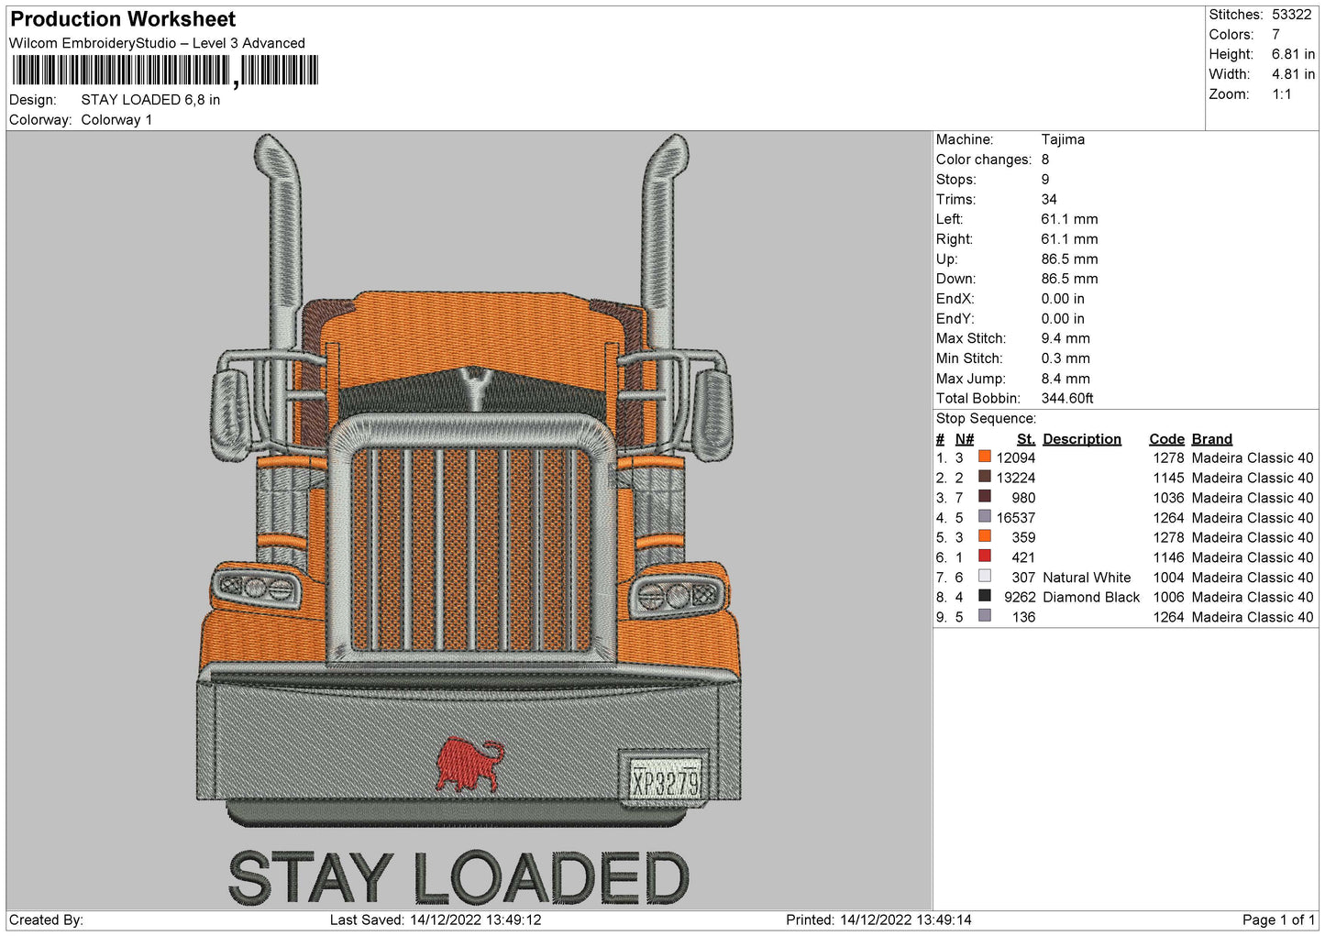This screenshot has width=1325, height=936.
Task: Click the 'Color changes:' label
Action: tap(984, 160)
